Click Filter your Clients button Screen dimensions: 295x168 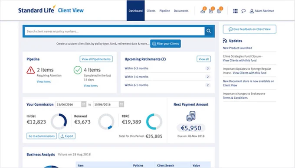click(x=165, y=44)
